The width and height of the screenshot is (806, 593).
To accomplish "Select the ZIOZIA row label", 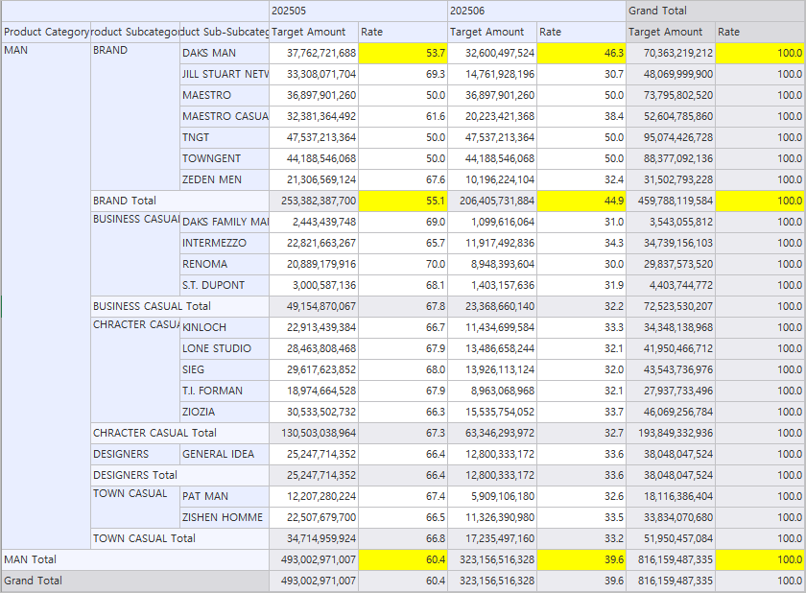I will [225, 411].
